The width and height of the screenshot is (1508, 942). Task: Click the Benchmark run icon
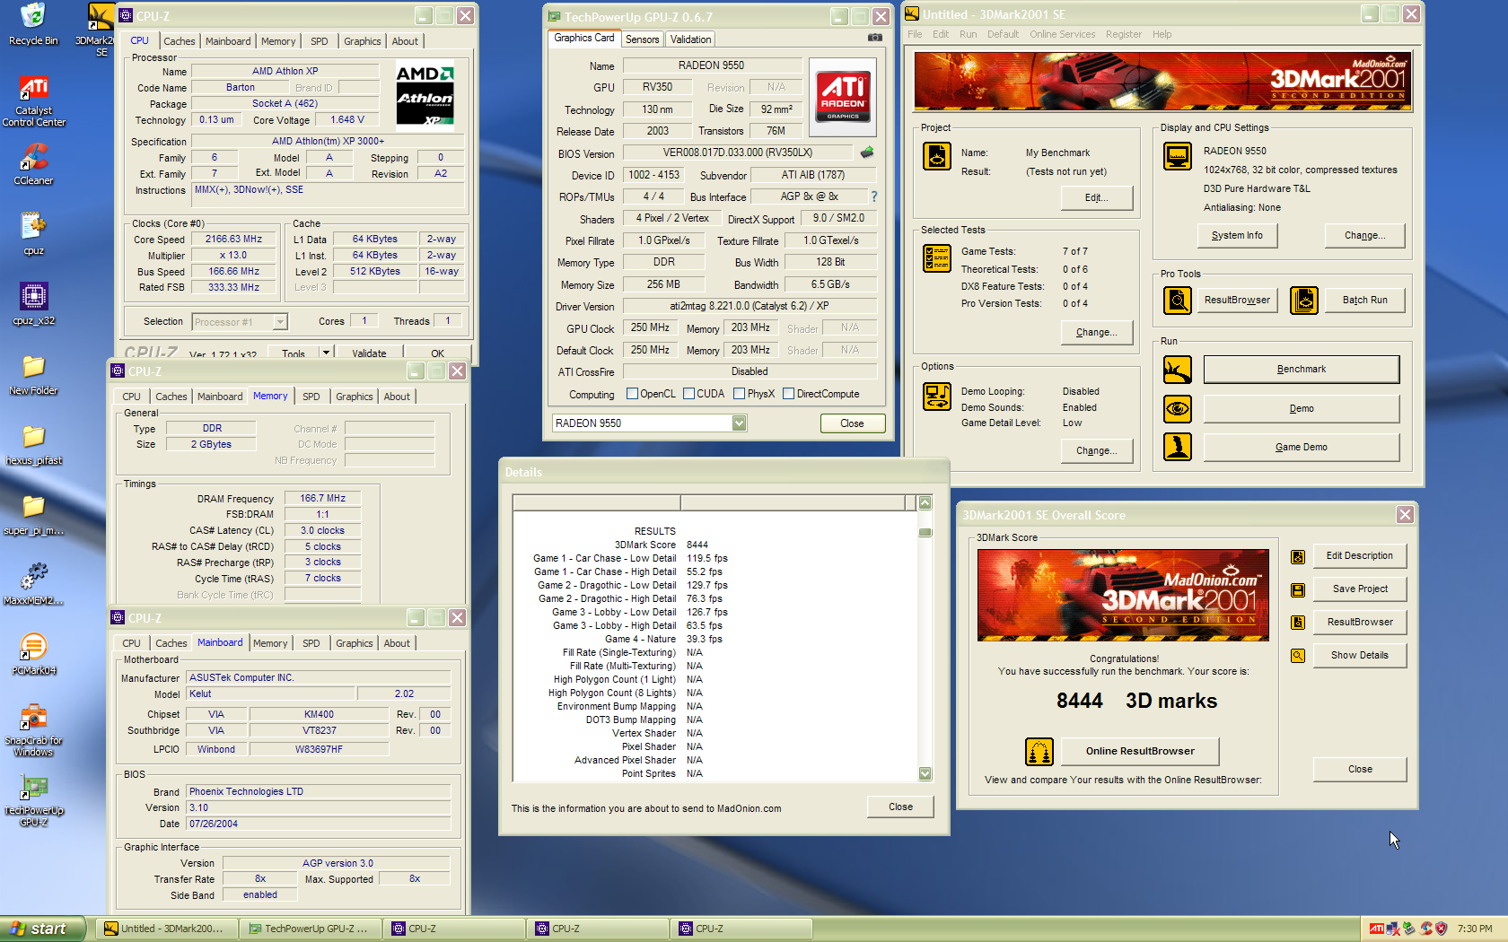[1177, 370]
